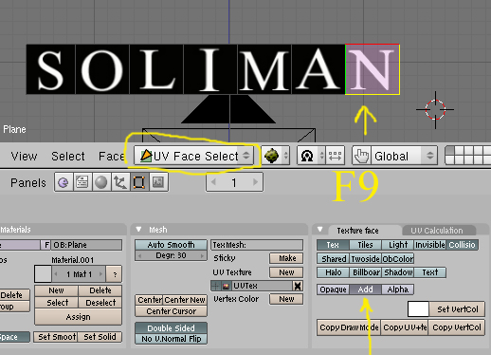
Task: Open the Select menu
Action: 68,156
